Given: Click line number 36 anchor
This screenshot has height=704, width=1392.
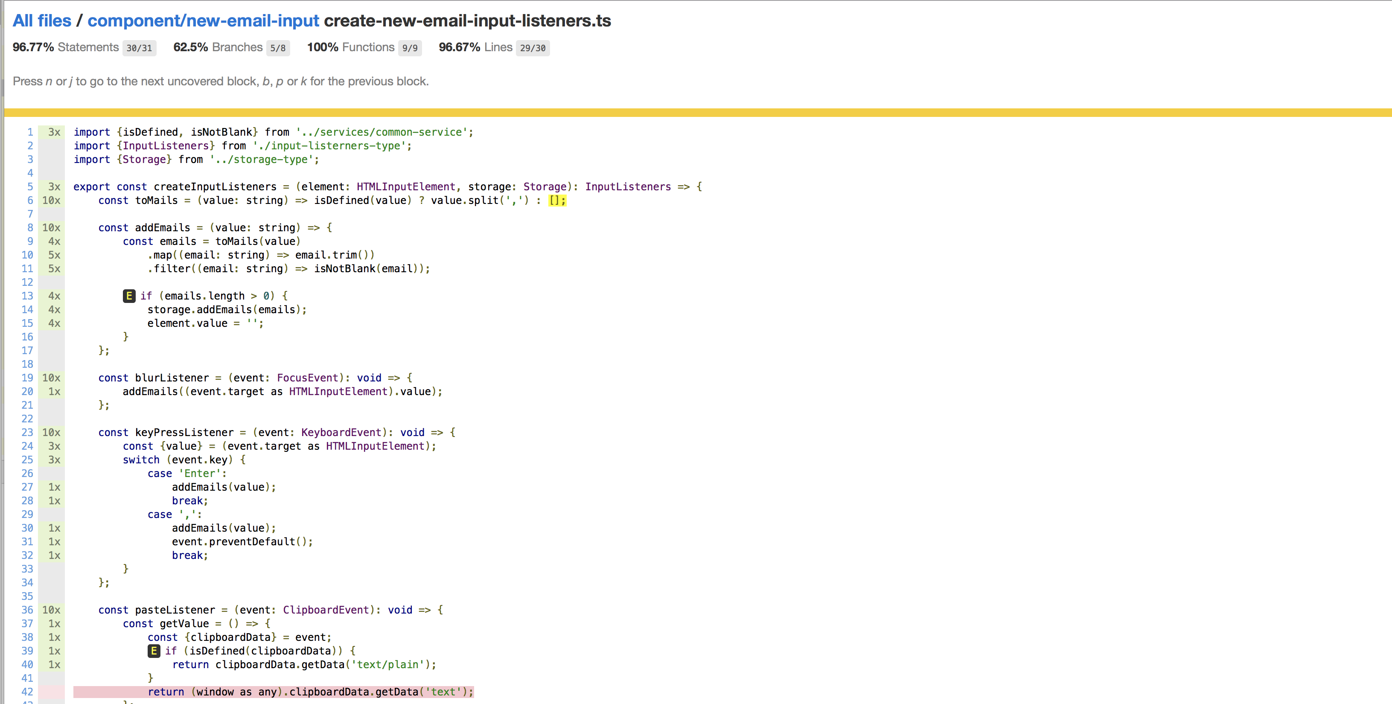Looking at the screenshot, I should pyautogui.click(x=28, y=609).
